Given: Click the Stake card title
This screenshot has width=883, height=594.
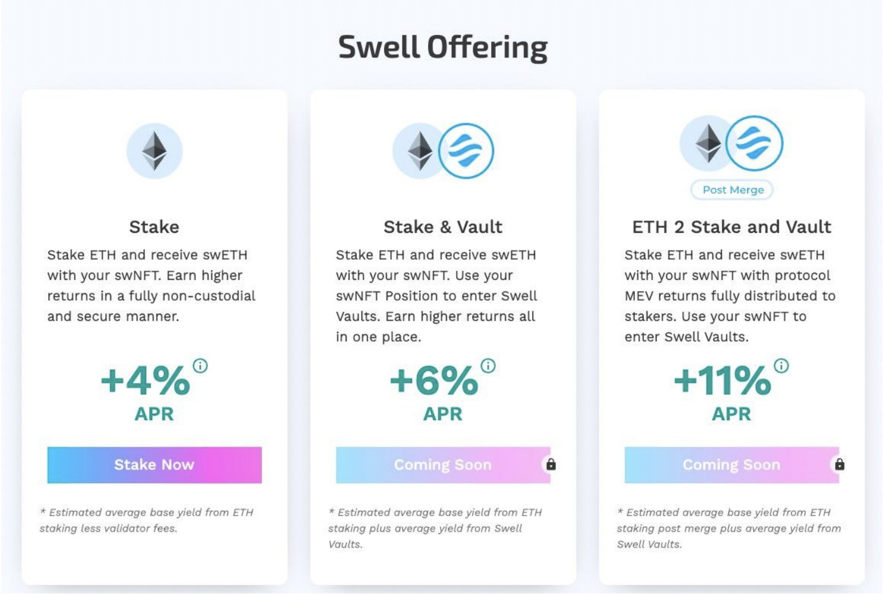Looking at the screenshot, I should (154, 227).
